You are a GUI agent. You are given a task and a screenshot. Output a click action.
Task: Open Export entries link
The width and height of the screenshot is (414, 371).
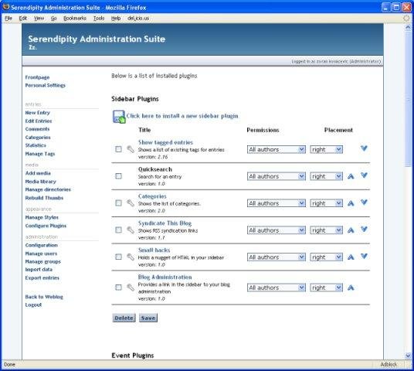click(42, 277)
